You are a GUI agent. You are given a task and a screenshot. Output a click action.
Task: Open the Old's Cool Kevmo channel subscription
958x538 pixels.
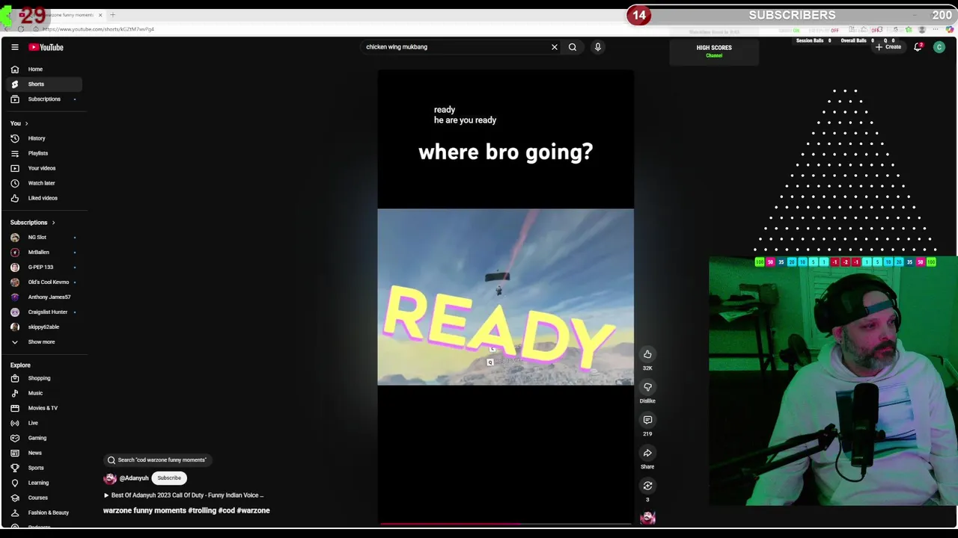tap(45, 282)
